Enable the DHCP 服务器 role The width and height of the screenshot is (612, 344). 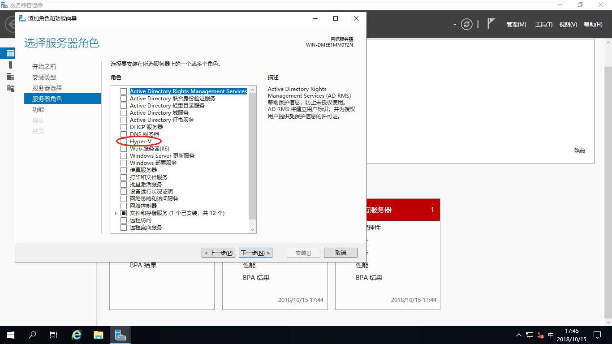pyautogui.click(x=124, y=127)
